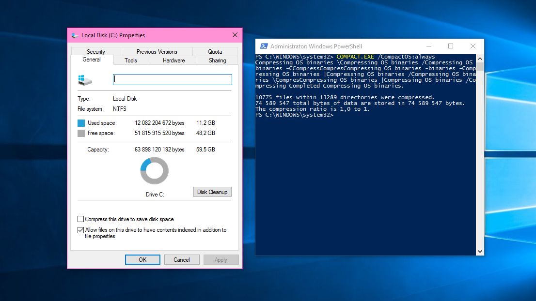Click the capacity value 63 898 120 192 bytes
536x301 pixels.
tap(159, 150)
